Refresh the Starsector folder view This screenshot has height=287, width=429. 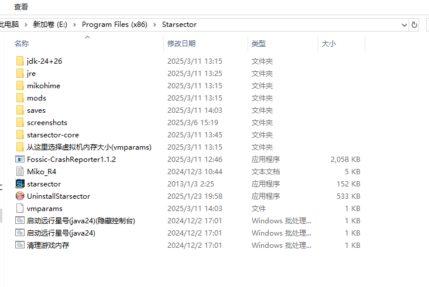(x=414, y=25)
